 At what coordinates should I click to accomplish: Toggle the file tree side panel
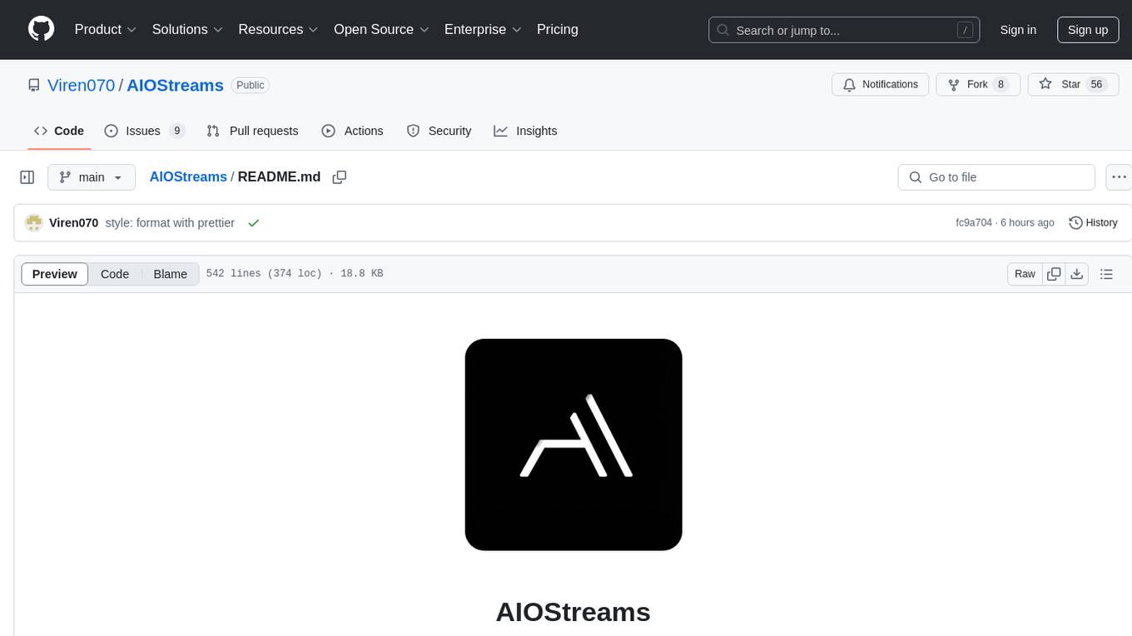click(x=27, y=177)
